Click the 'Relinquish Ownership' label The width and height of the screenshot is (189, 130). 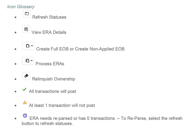click(53, 79)
